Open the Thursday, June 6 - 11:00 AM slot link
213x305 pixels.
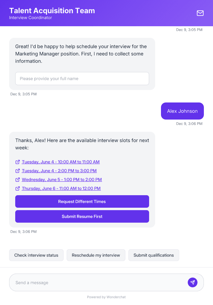pos(61,188)
